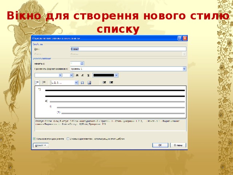Viewport: 233px width, 175px height.
Task: Decrement the "Начать с" stepper
Action: [x=82, y=65]
